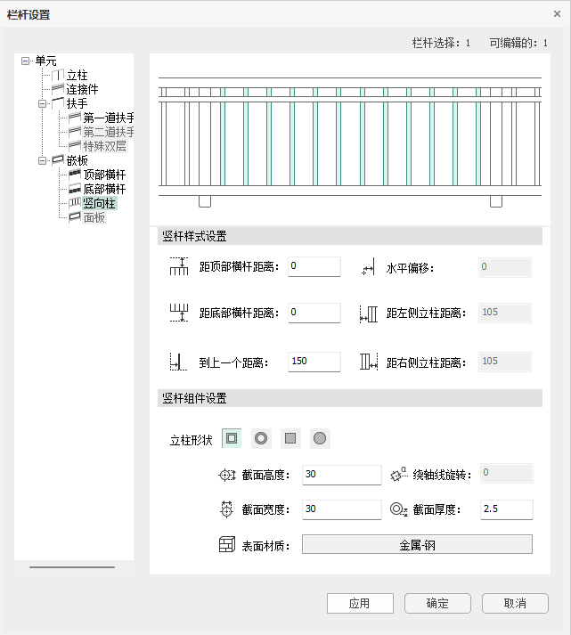This screenshot has height=635, width=571.
Task: Select 竖向柱 tree item
Action: click(x=99, y=203)
